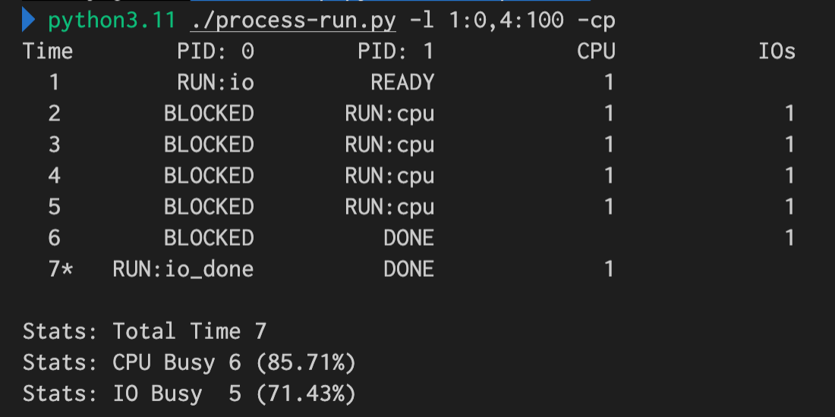Click the PID: 1 column header

click(x=396, y=52)
